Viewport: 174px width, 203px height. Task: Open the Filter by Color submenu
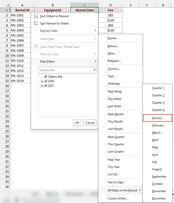click(65, 54)
